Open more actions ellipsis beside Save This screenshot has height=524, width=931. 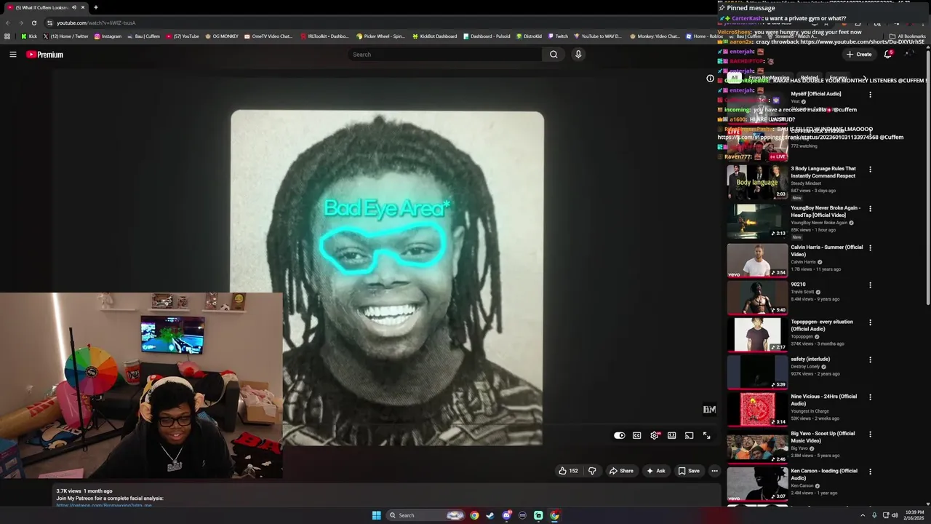click(x=714, y=471)
